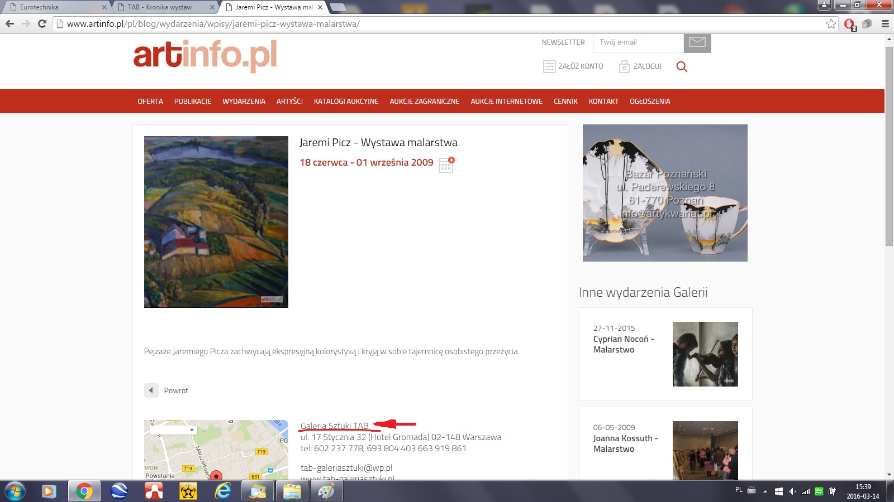Click the red marker on the map
The height and width of the screenshot is (502, 894).
[x=216, y=476]
